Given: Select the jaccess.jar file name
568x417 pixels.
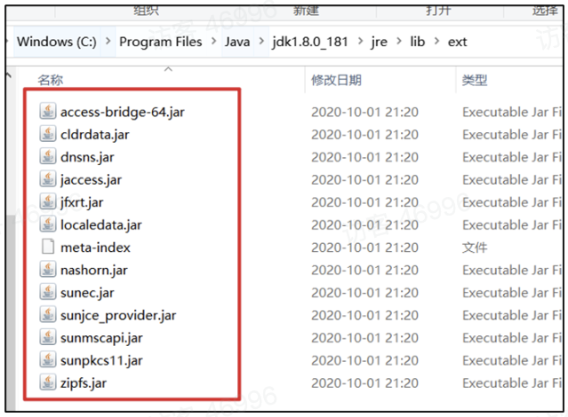Looking at the screenshot, I should pyautogui.click(x=91, y=180).
